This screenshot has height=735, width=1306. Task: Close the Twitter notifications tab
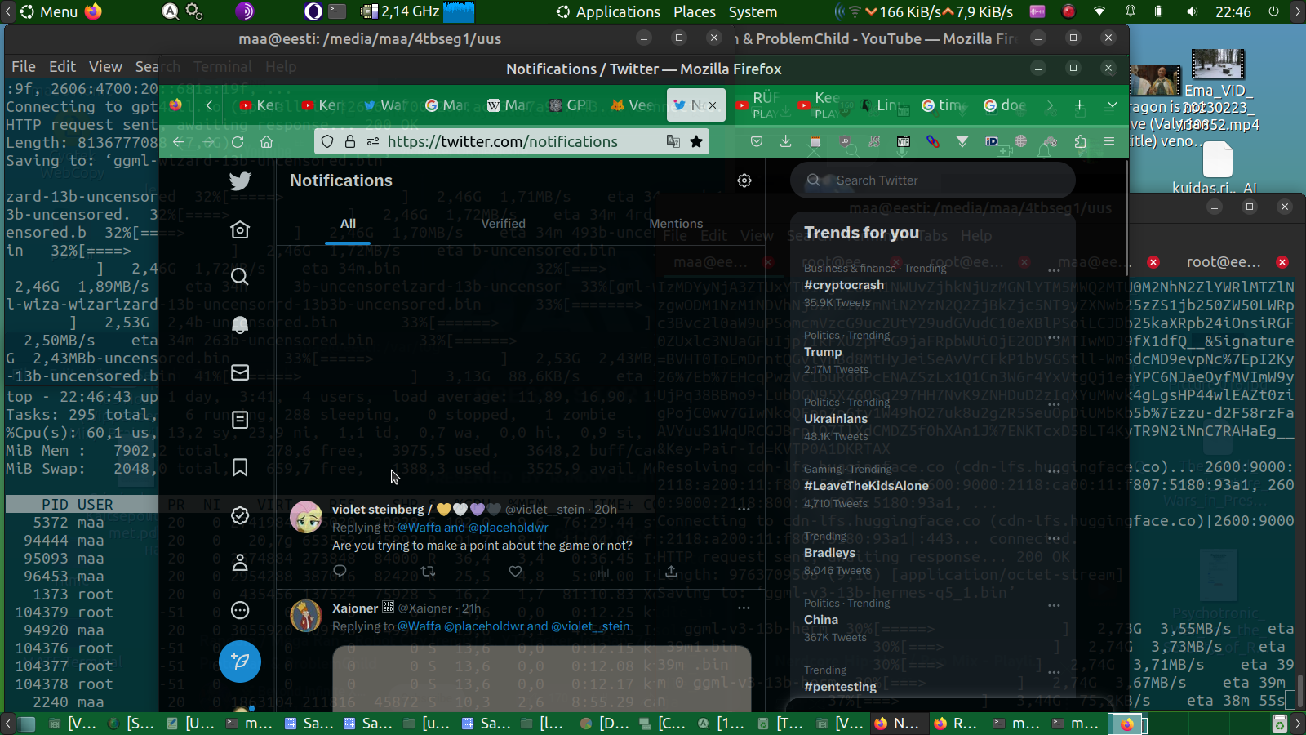(713, 105)
